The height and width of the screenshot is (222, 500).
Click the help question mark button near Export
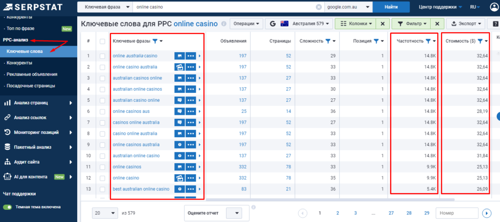(495, 24)
